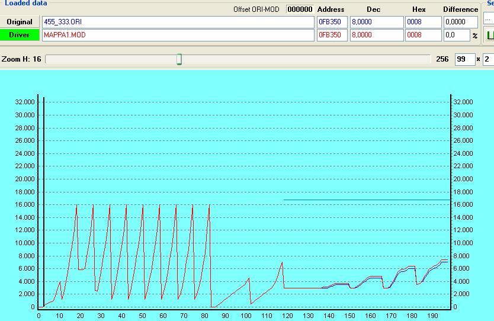Screen dimensions: 494x321
Task: Click the Hex column header
Action: (419, 9)
